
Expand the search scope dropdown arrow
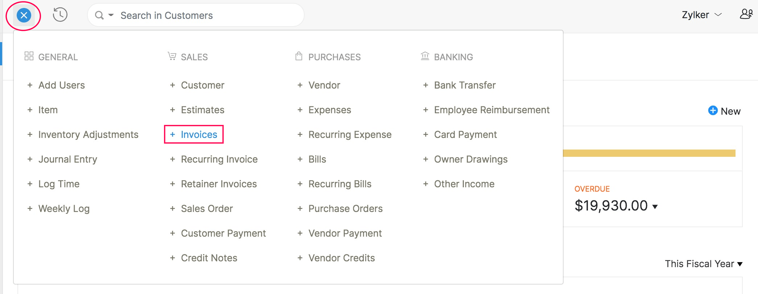tap(111, 15)
